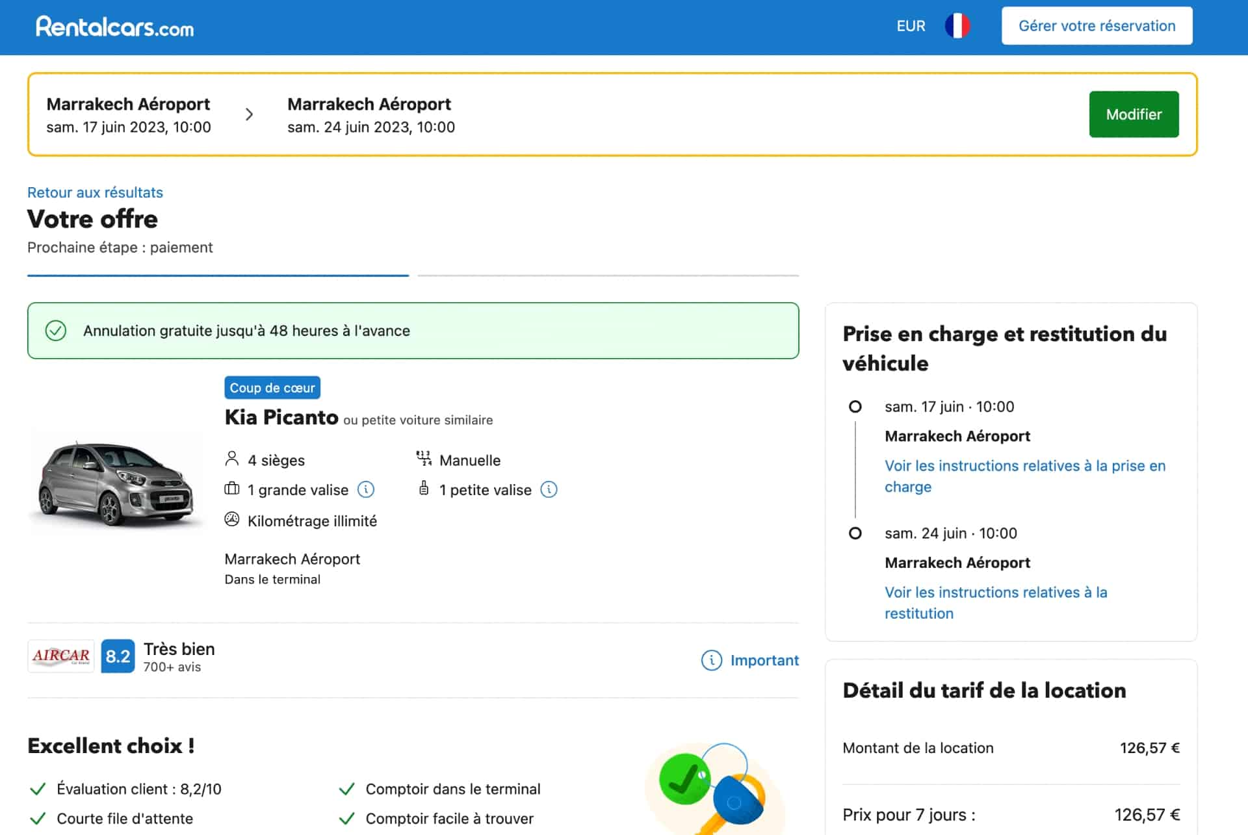Click the green Modifier button
1248x835 pixels.
1134,114
